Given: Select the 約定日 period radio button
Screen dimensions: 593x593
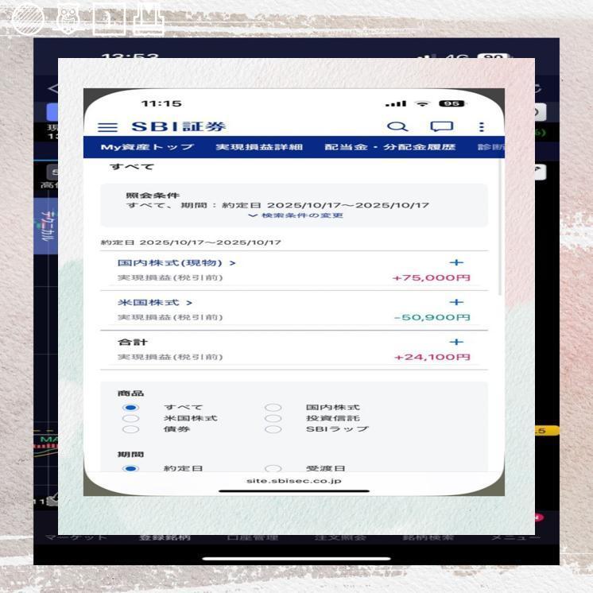Looking at the screenshot, I should click(131, 468).
